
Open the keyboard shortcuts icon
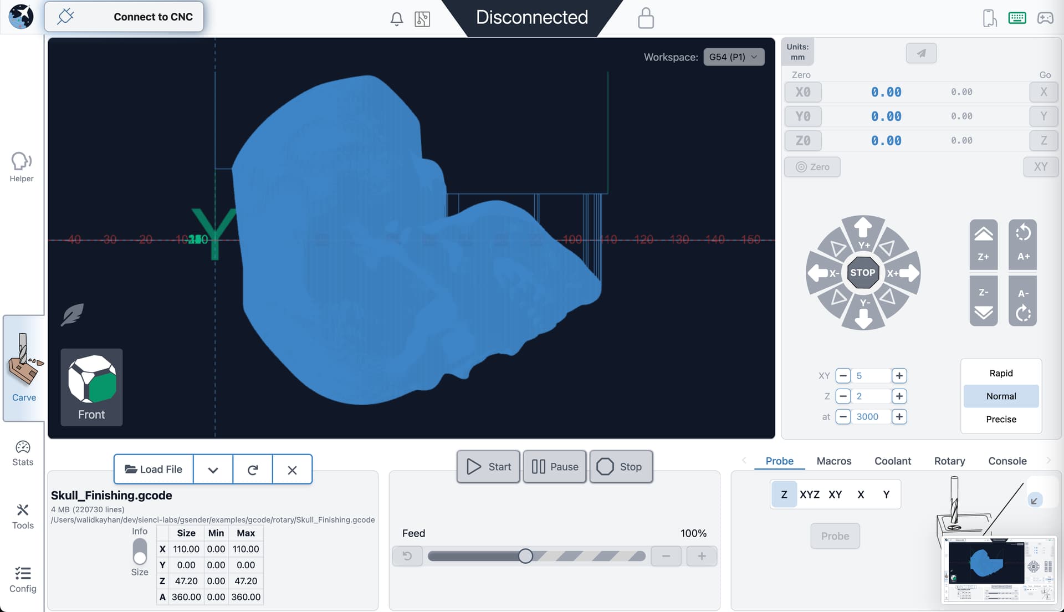[x=1017, y=18]
